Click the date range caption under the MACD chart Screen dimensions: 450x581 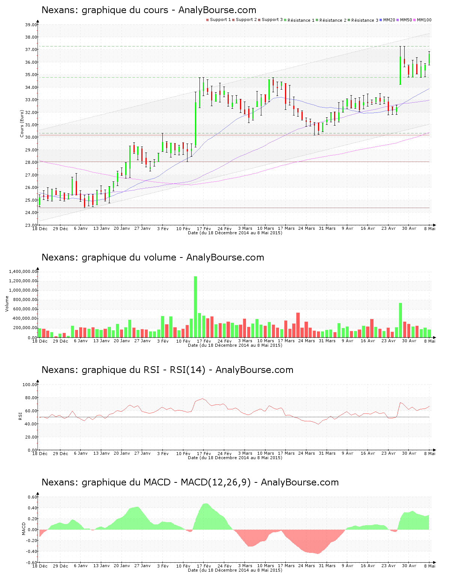click(x=235, y=570)
